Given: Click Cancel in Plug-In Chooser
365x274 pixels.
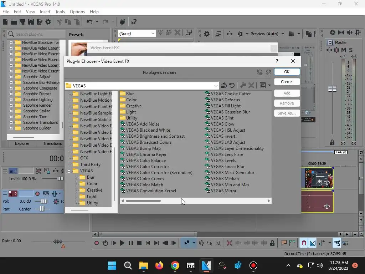Looking at the screenshot, I should pyautogui.click(x=287, y=82).
